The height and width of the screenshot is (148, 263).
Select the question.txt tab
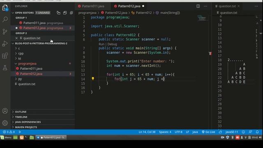227,6
